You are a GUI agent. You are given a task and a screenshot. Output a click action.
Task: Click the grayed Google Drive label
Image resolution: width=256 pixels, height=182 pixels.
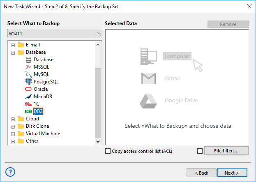(181, 100)
